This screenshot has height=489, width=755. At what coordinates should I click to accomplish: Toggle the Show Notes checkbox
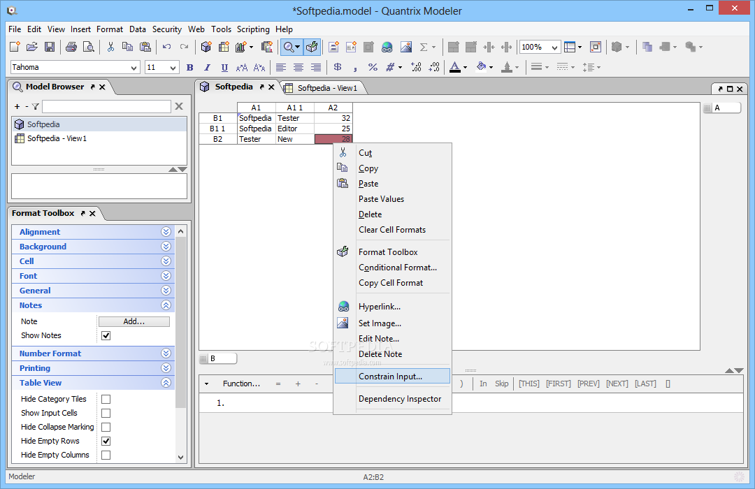click(106, 335)
